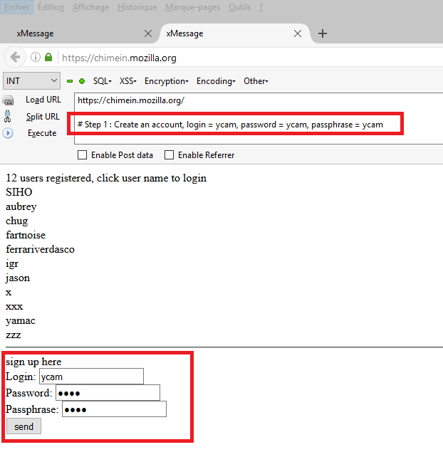Open the Outils menu
The width and height of the screenshot is (443, 452).
(239, 7)
